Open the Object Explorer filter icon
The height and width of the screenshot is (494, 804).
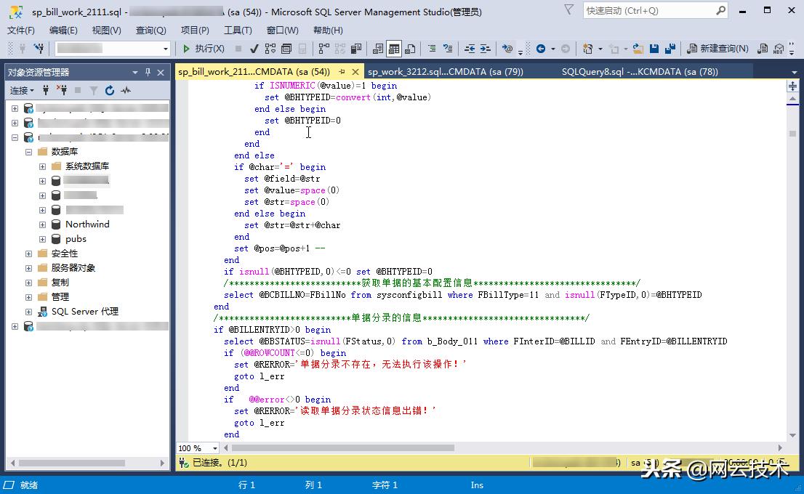point(94,90)
